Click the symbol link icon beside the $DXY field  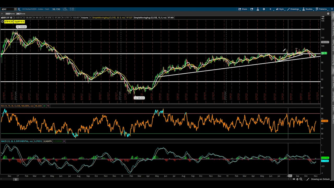(x=19, y=9)
